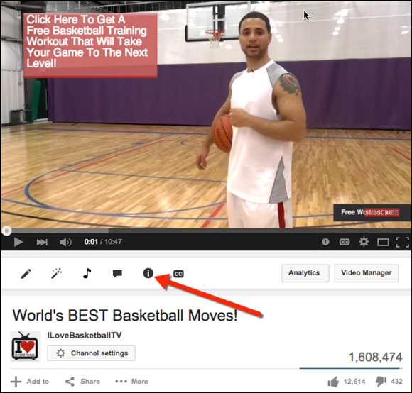Open the Subtitles CC tool below the player
The width and height of the screenshot is (412, 393).
coord(178,274)
